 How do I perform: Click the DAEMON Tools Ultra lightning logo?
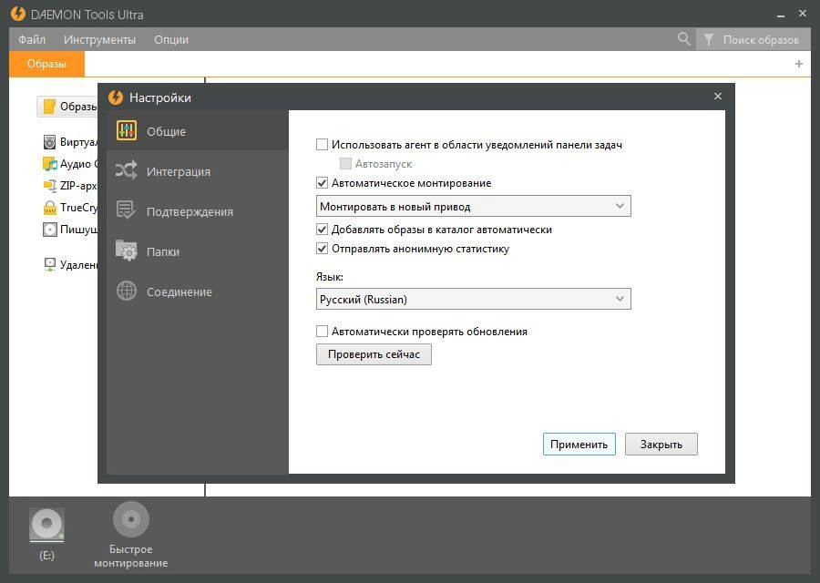point(18,14)
